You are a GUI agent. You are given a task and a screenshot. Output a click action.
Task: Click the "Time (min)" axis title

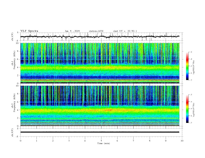click(x=104, y=143)
